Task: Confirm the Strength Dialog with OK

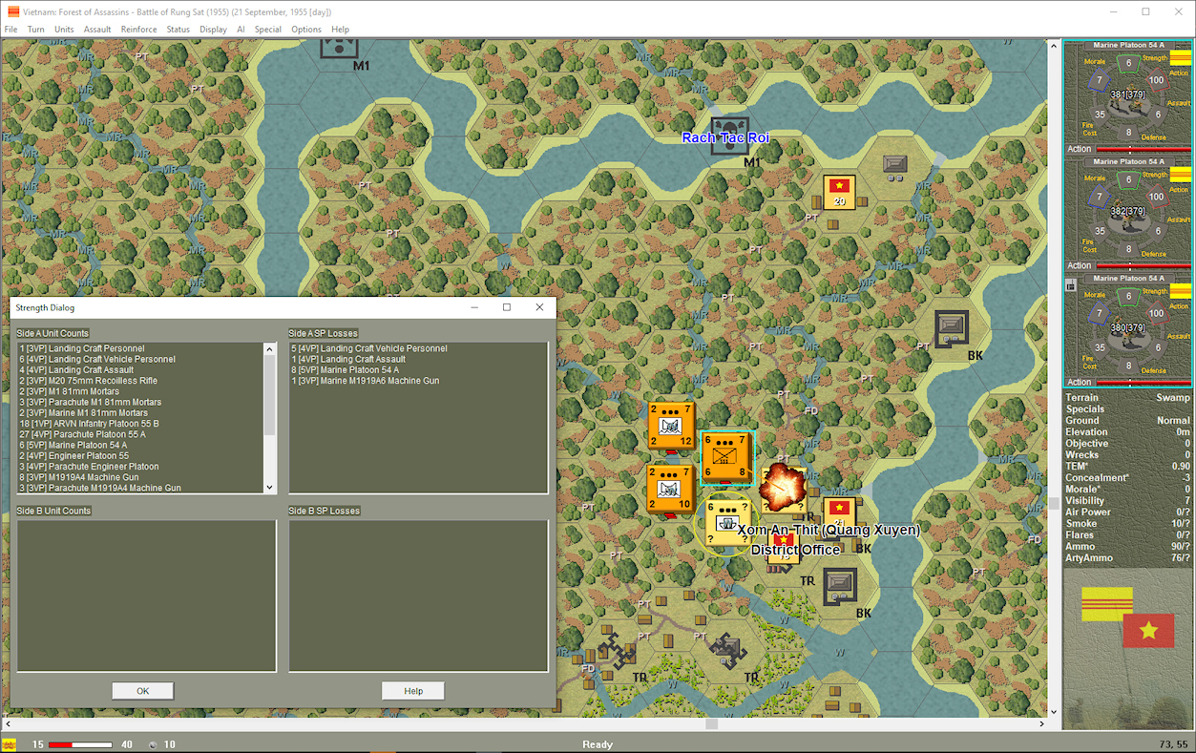Action: [143, 691]
